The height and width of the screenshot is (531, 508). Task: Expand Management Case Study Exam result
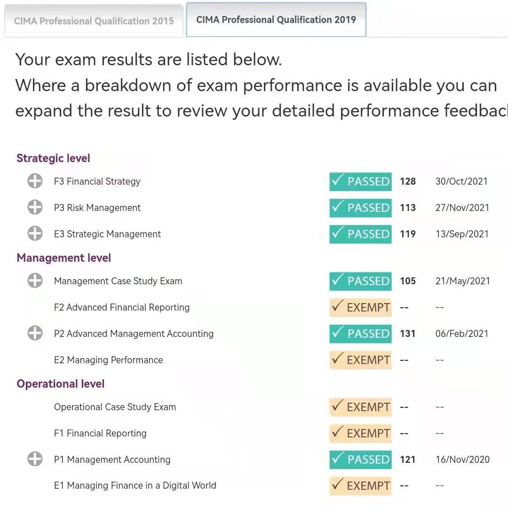pyautogui.click(x=35, y=281)
